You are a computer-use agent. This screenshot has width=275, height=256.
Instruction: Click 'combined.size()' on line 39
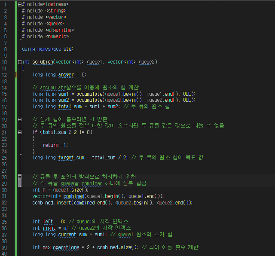click(x=117, y=247)
